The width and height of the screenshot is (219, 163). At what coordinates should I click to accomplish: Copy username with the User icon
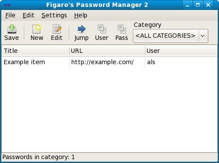click(x=102, y=29)
